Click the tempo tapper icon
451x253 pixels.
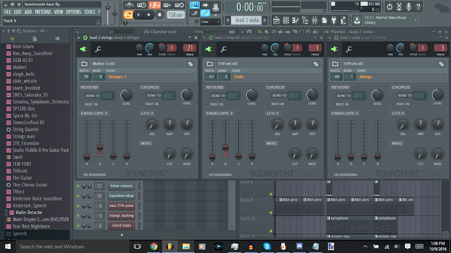tap(343, 20)
